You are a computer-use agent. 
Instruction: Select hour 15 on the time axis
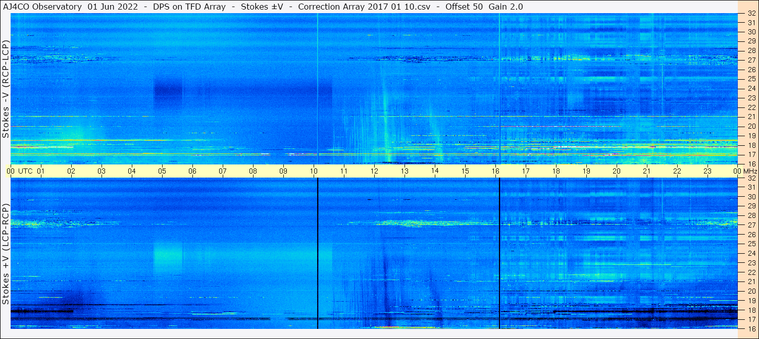[465, 171]
